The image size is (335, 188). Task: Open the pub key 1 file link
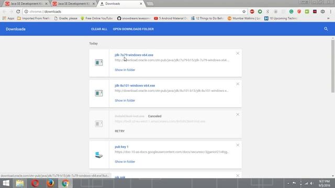point(121,147)
